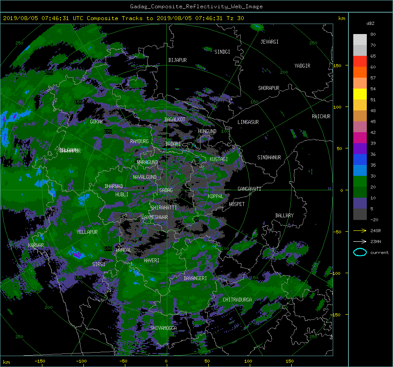Click the SHORAPUR city label
Screen dimensions: 393x367
[269, 88]
